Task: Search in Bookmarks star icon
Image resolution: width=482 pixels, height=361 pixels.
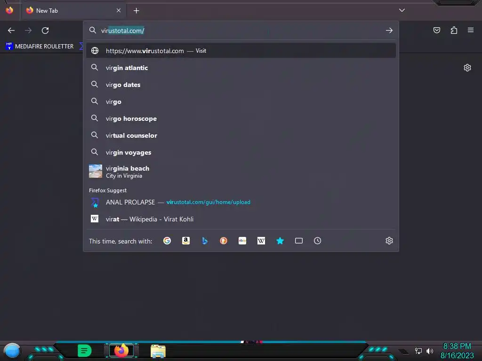Action: (280, 241)
